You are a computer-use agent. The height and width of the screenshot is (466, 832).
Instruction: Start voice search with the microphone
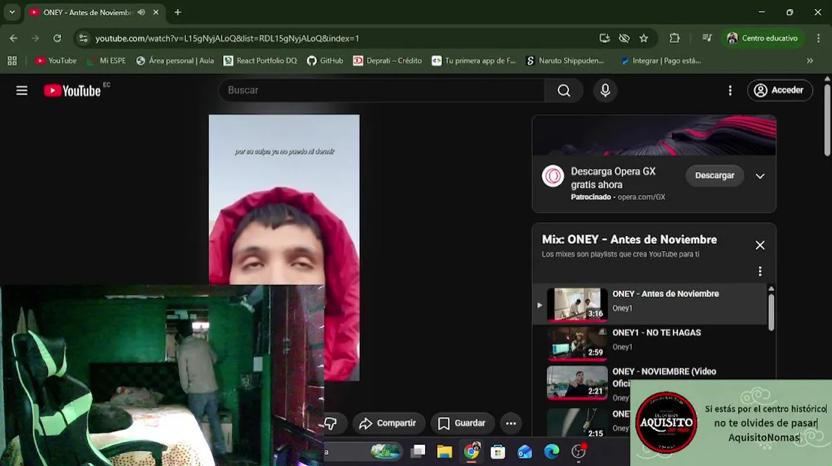point(605,91)
